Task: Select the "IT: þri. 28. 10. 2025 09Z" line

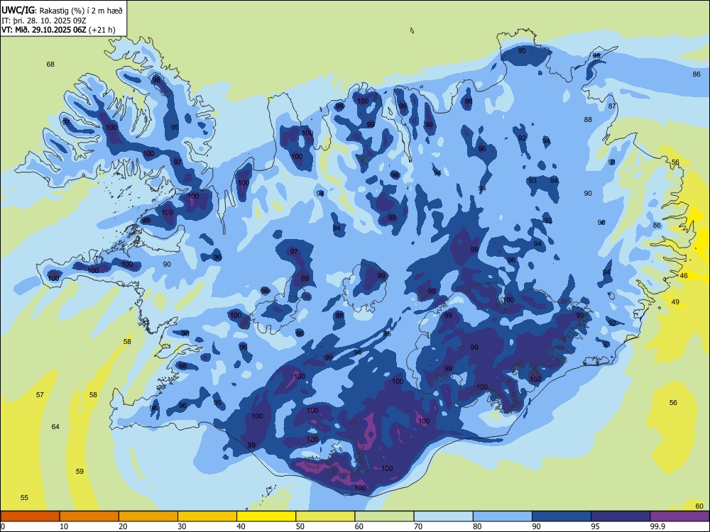Action: [44, 21]
